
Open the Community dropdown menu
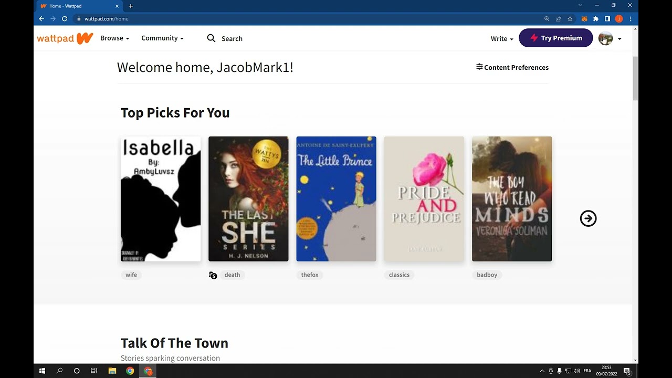coord(162,38)
